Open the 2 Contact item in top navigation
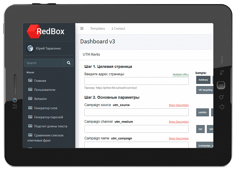236x170 pixels. pyautogui.click(x=118, y=28)
